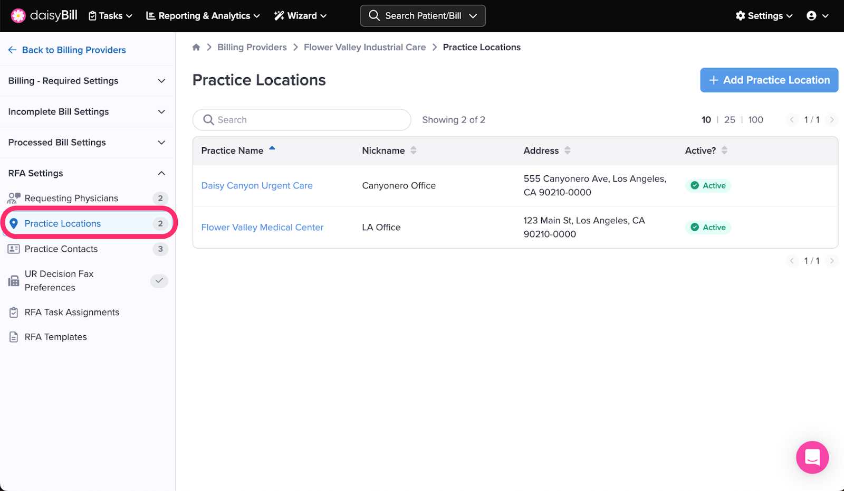
Task: Click the Practice Contacts card icon
Action: pos(14,249)
